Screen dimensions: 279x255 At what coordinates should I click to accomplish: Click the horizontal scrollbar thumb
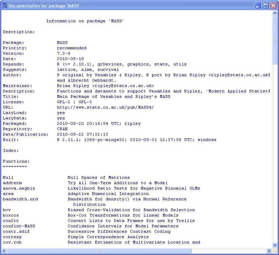pos(99,251)
